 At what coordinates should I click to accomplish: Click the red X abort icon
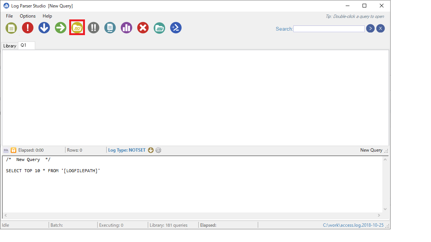coord(143,28)
